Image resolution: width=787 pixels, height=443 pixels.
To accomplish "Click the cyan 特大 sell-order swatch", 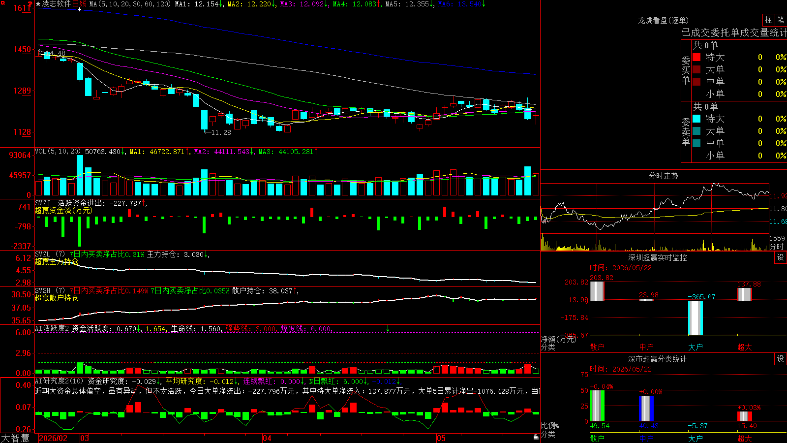I will pyautogui.click(x=696, y=119).
